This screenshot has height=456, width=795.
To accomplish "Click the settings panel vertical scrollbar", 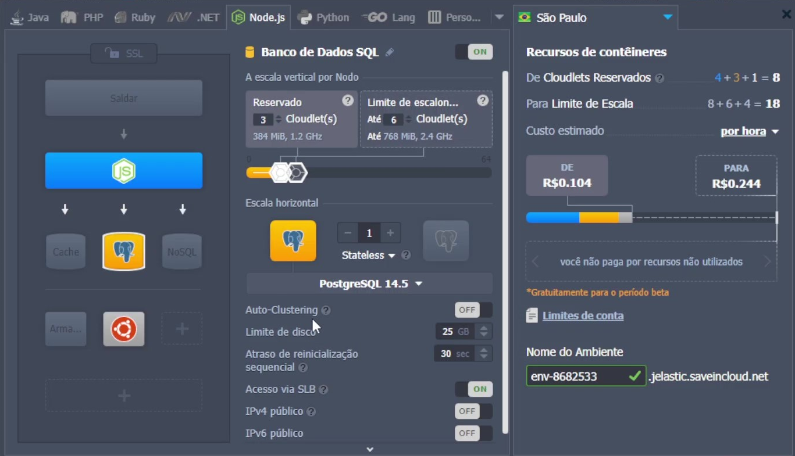I will coord(505,253).
